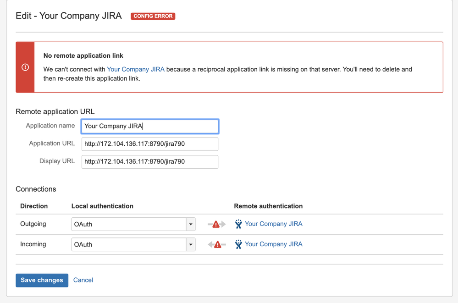The image size is (458, 303).
Task: Click the 'Connections' section heading
Action: pos(36,189)
